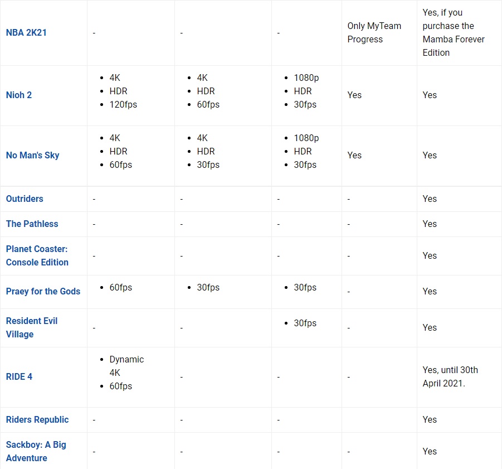This screenshot has width=502, height=469.
Task: Click Praey for the Gods' 60fps entry
Action: coord(121,287)
